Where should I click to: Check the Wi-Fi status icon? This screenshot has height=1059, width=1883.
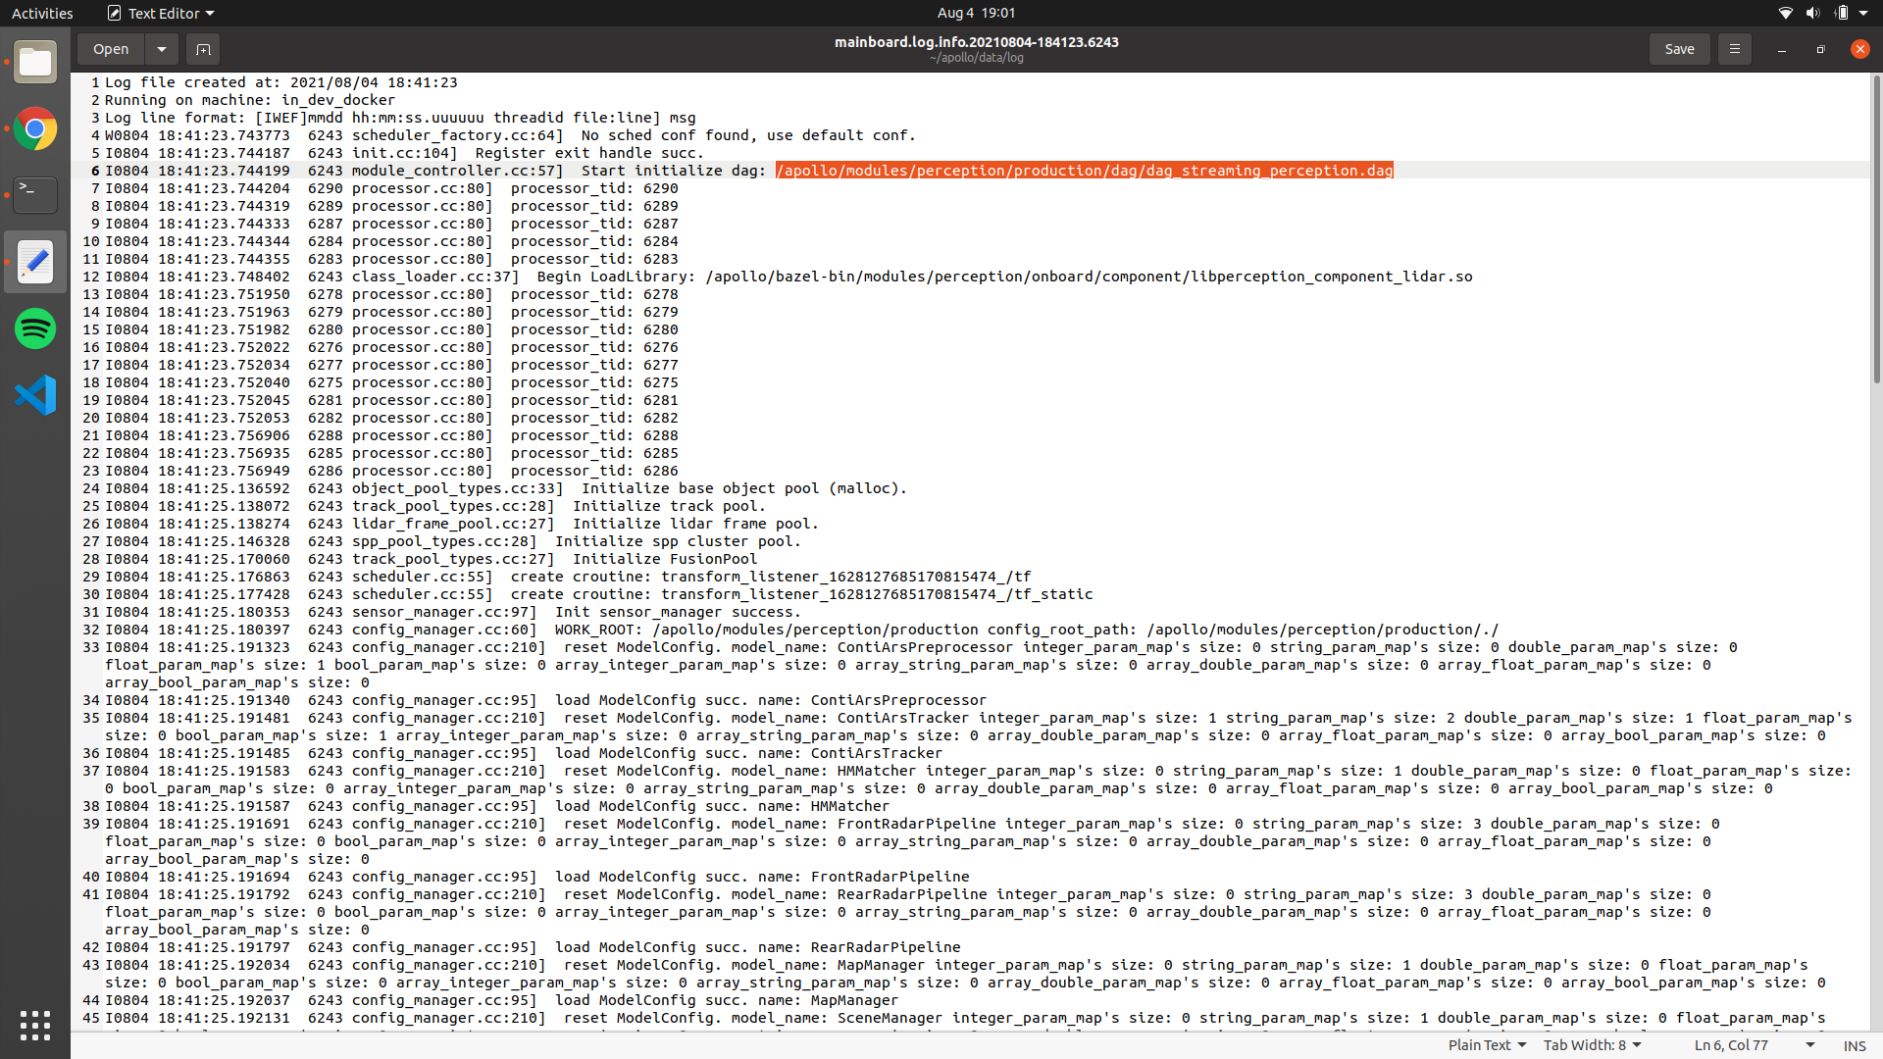tap(1785, 13)
